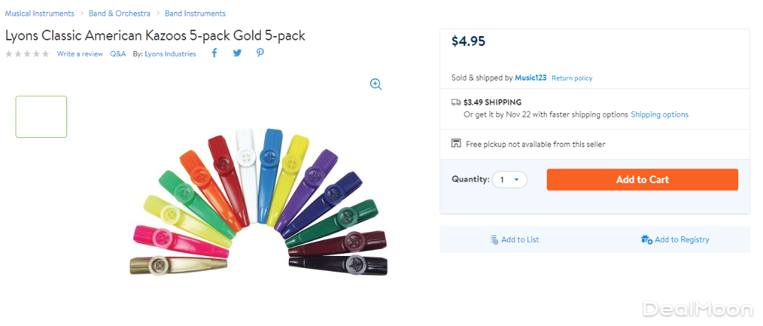Click the Add to Registry gift icon
This screenshot has height=326, width=763.
[x=646, y=240]
